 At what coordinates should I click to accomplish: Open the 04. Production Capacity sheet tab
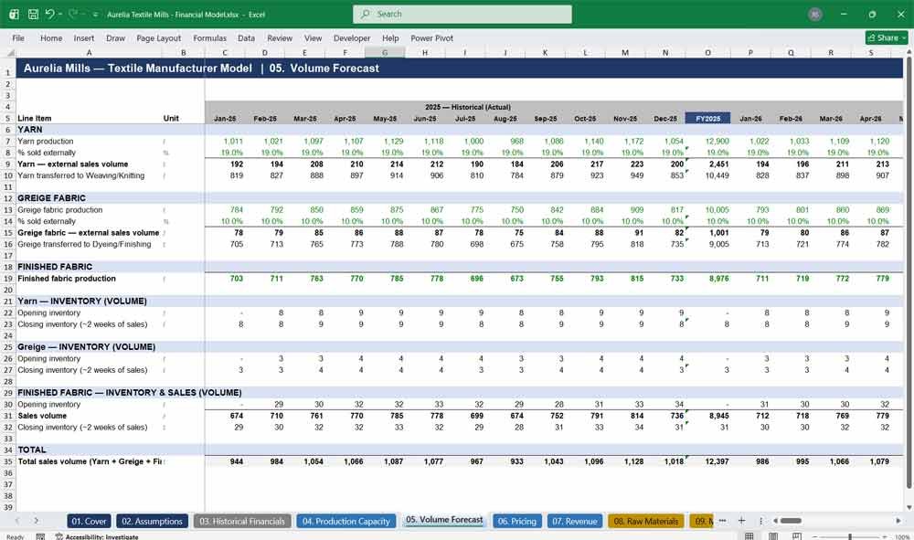[345, 522]
